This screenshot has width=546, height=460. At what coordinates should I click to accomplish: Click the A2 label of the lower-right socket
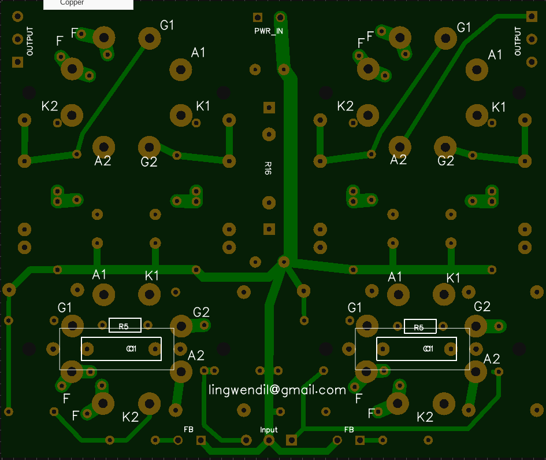tap(492, 359)
